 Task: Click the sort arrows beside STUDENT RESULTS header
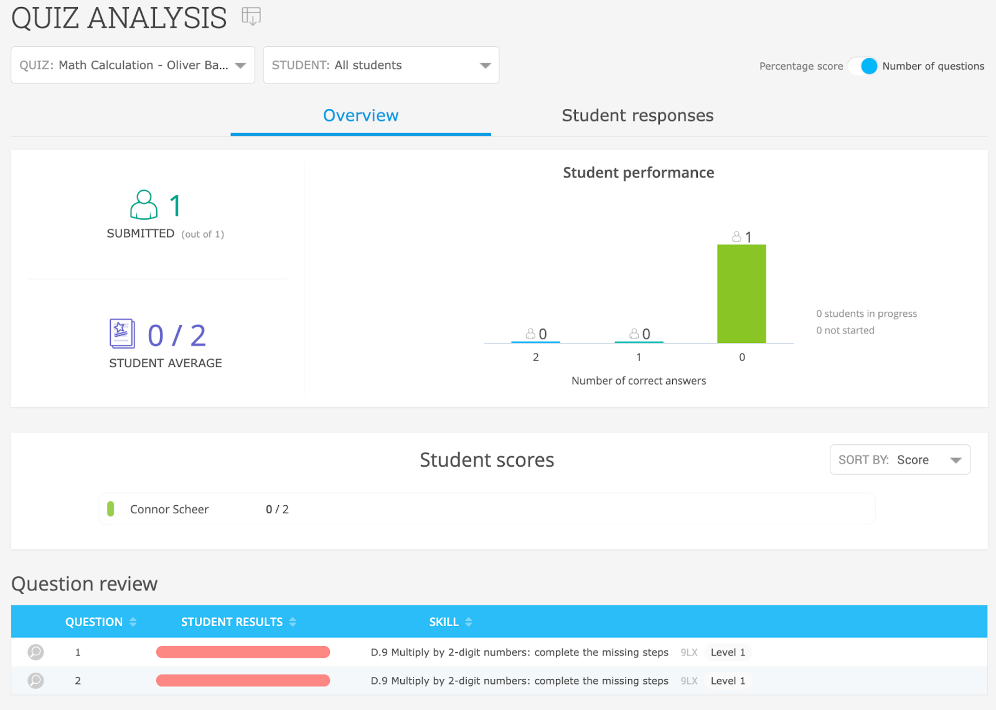293,621
